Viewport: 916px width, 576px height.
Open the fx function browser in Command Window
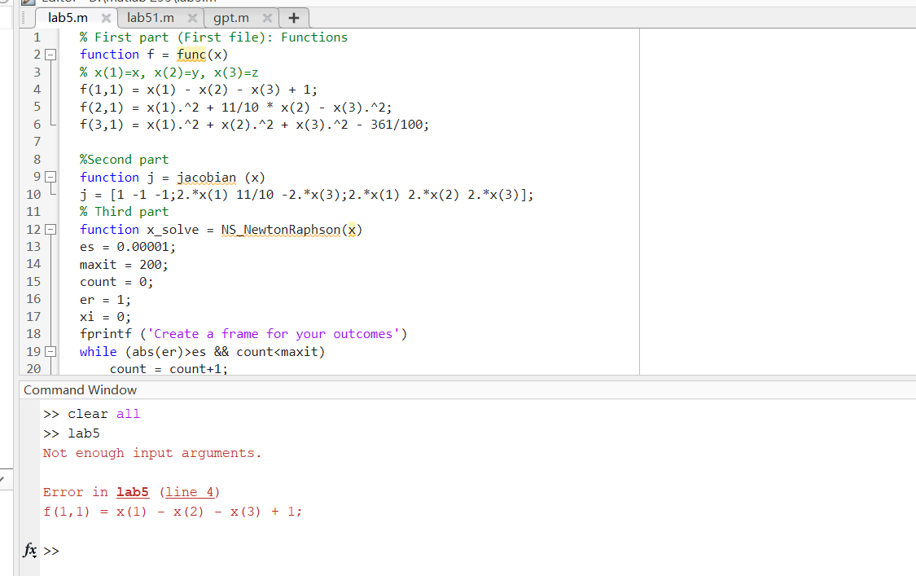[29, 551]
